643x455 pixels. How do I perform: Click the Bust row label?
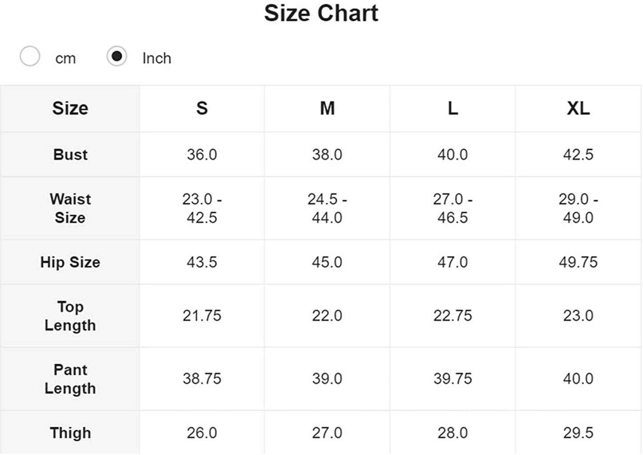pos(70,155)
